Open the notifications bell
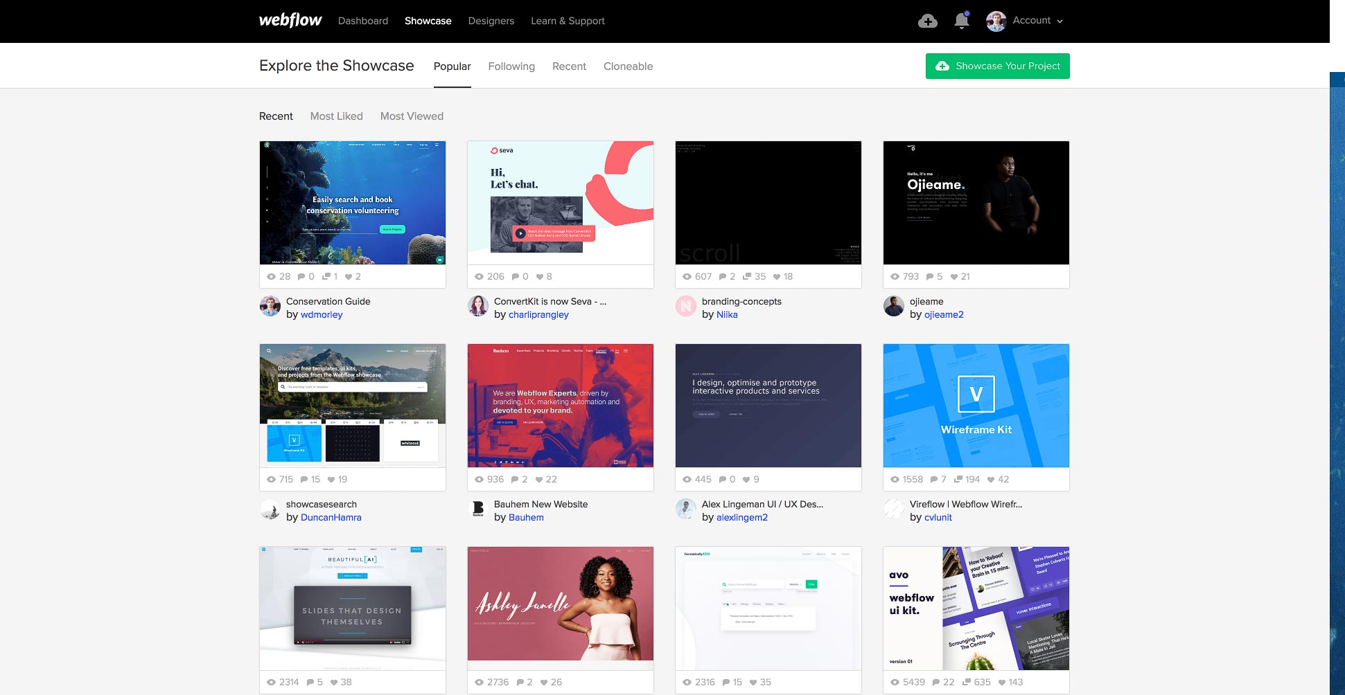Image resolution: width=1345 pixels, height=695 pixels. (961, 21)
